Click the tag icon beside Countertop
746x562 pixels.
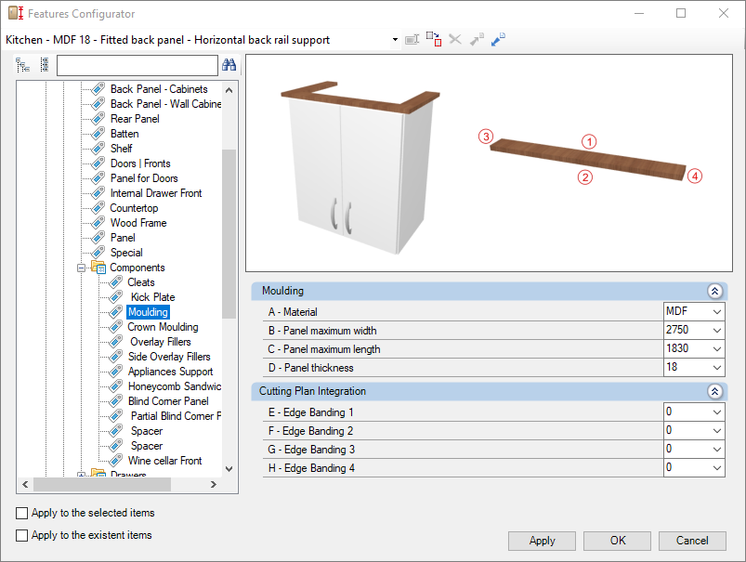click(x=98, y=208)
